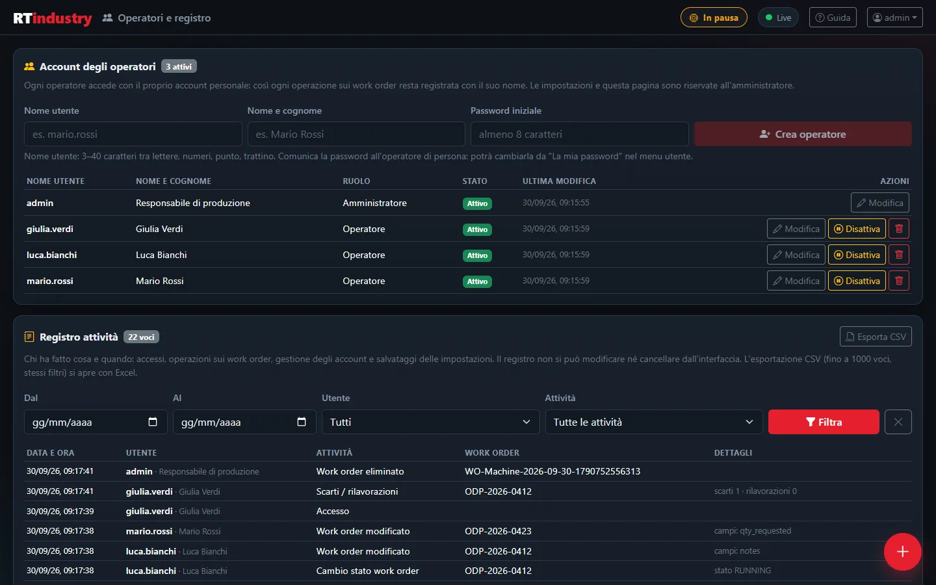Clear filters with the X button
The image size is (936, 585).
point(898,422)
